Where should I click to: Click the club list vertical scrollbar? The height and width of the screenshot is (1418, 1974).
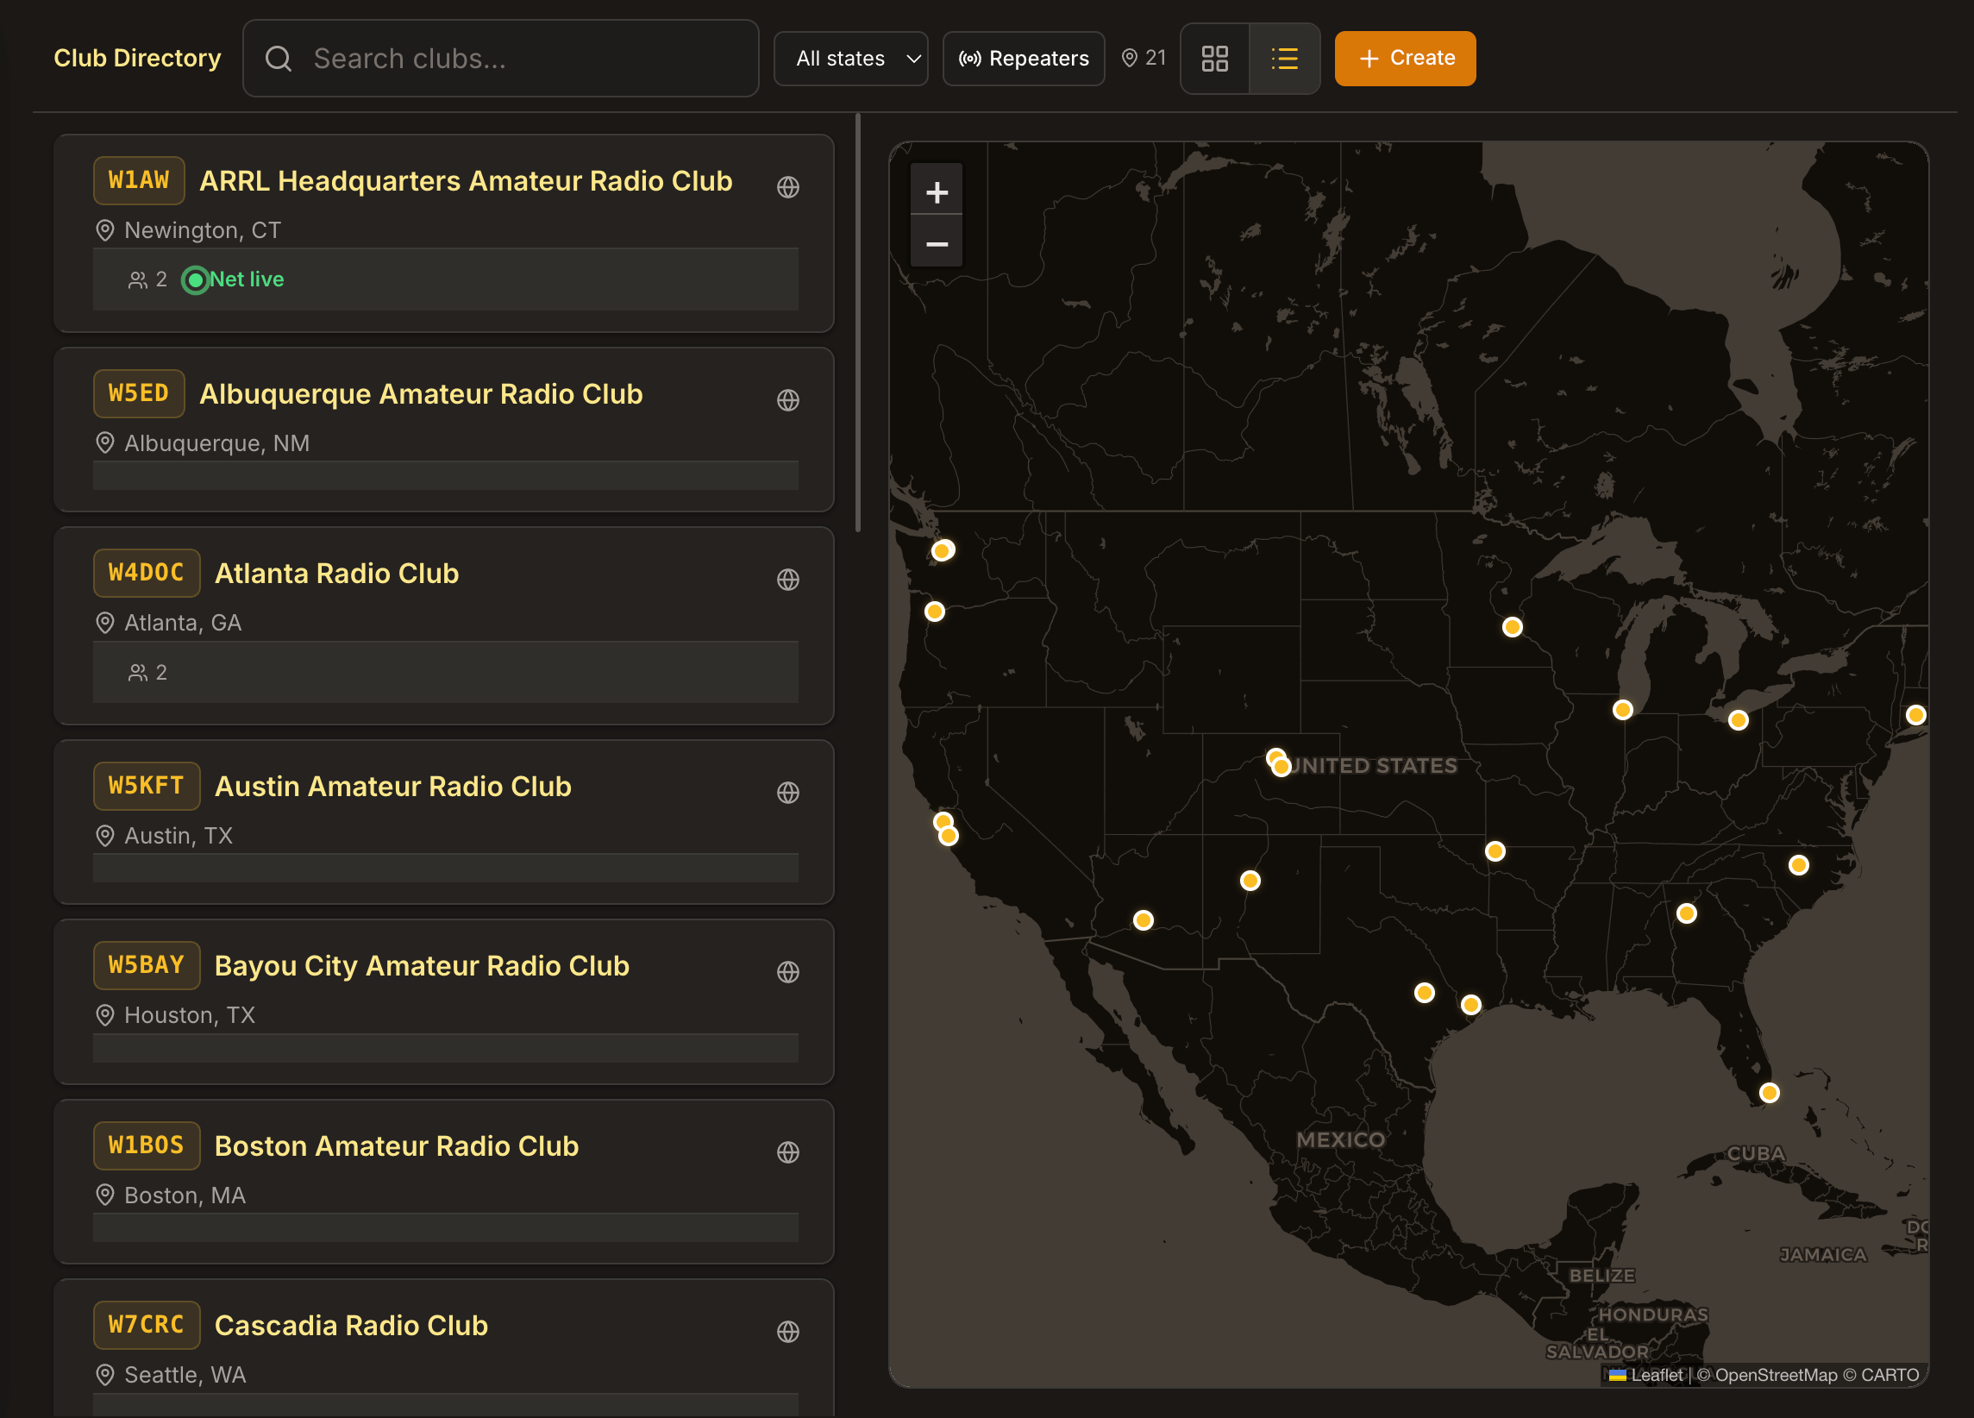pos(858,322)
